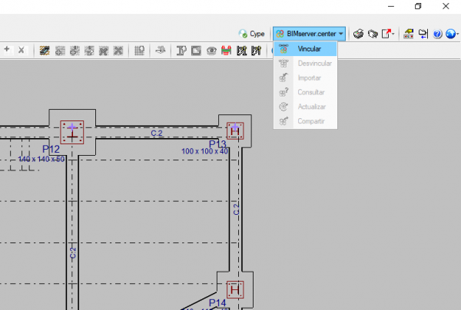461x310 pixels.
Task: Click the second black frame-check icon
Action: pyautogui.click(x=256, y=51)
